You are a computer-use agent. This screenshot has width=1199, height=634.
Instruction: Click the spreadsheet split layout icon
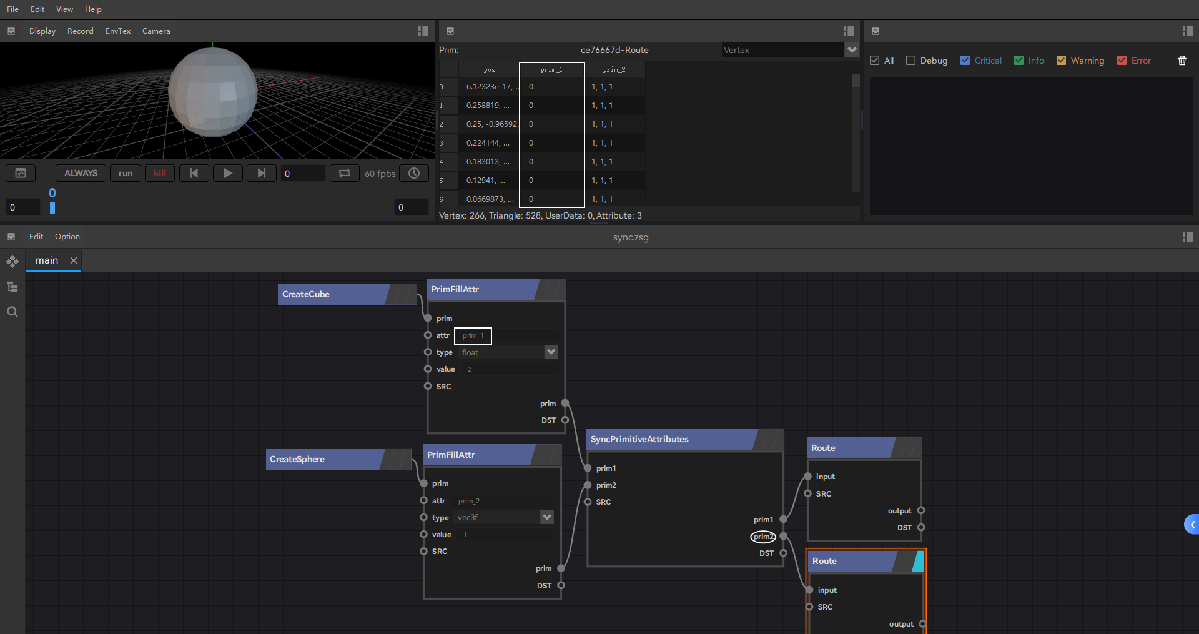click(x=848, y=31)
